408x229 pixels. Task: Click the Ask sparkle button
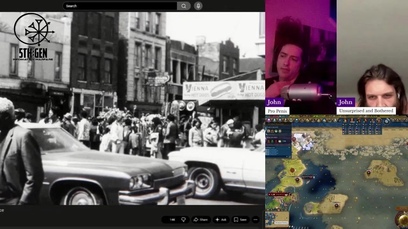[221, 219]
